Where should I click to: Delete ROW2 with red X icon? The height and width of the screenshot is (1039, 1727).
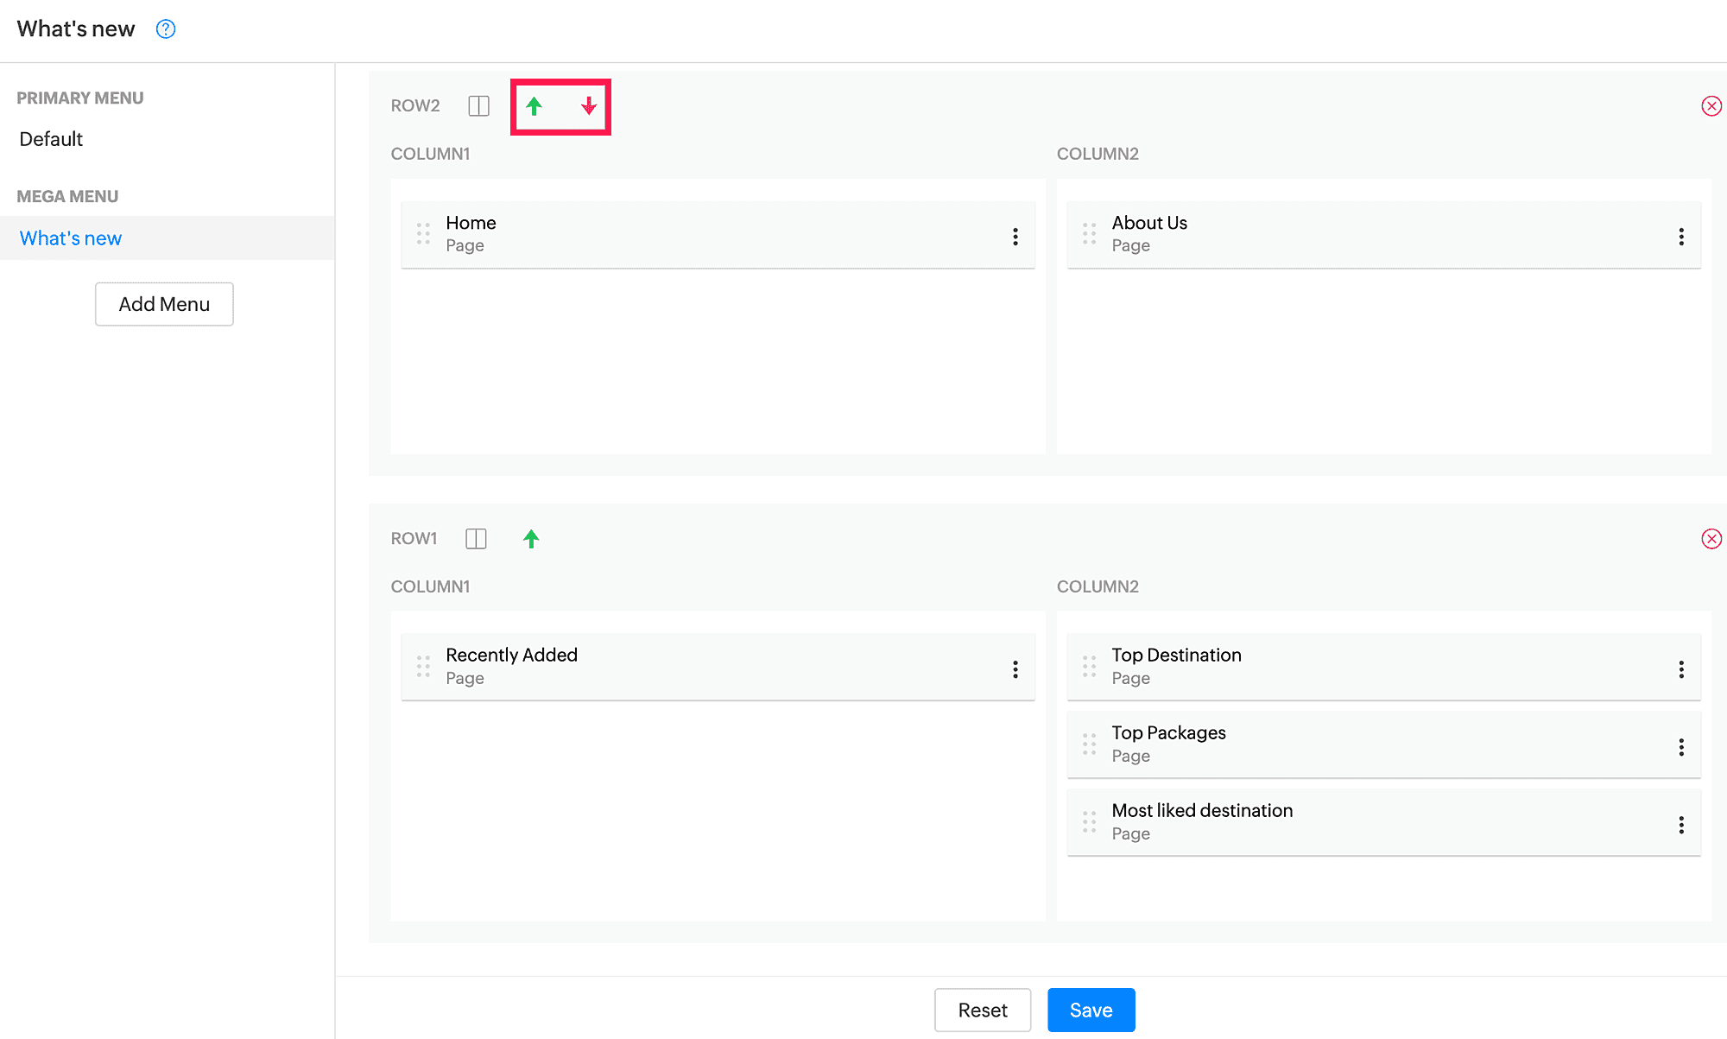(1711, 106)
